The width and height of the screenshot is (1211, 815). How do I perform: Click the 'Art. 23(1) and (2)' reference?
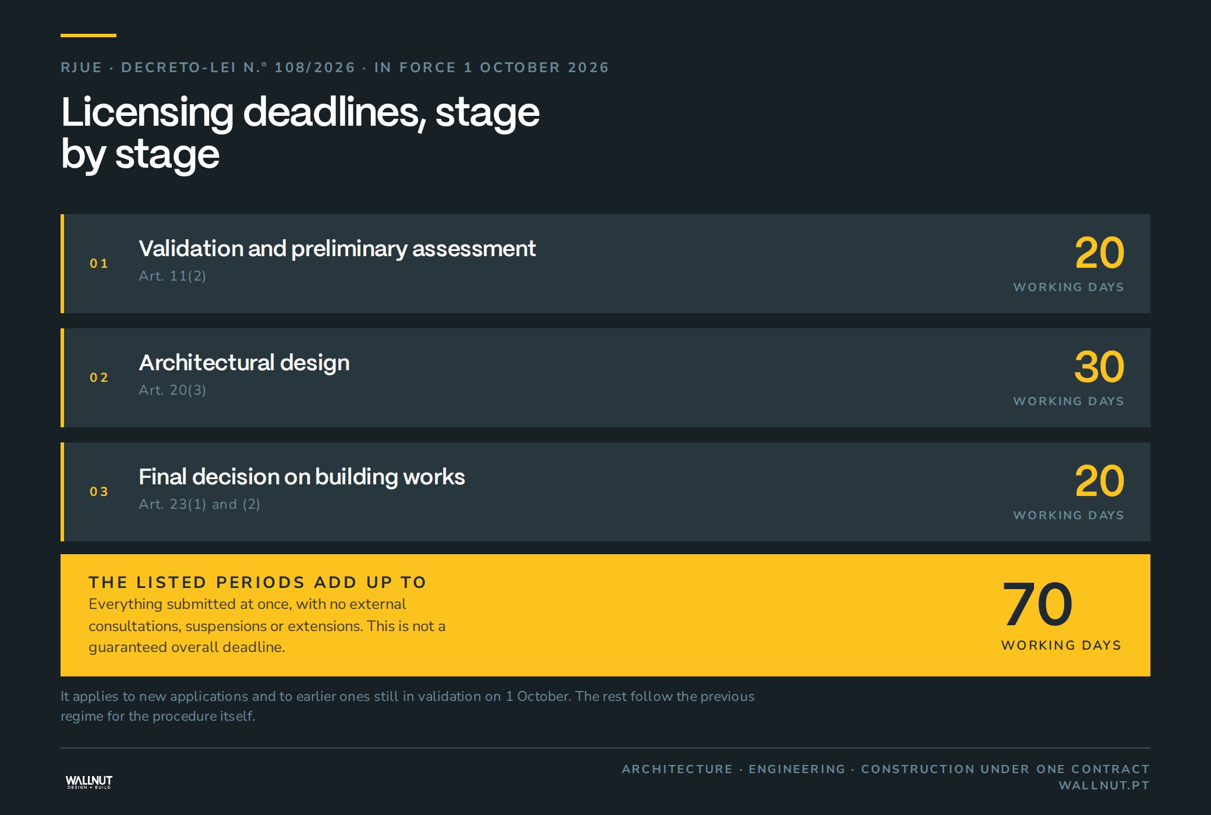coord(199,504)
